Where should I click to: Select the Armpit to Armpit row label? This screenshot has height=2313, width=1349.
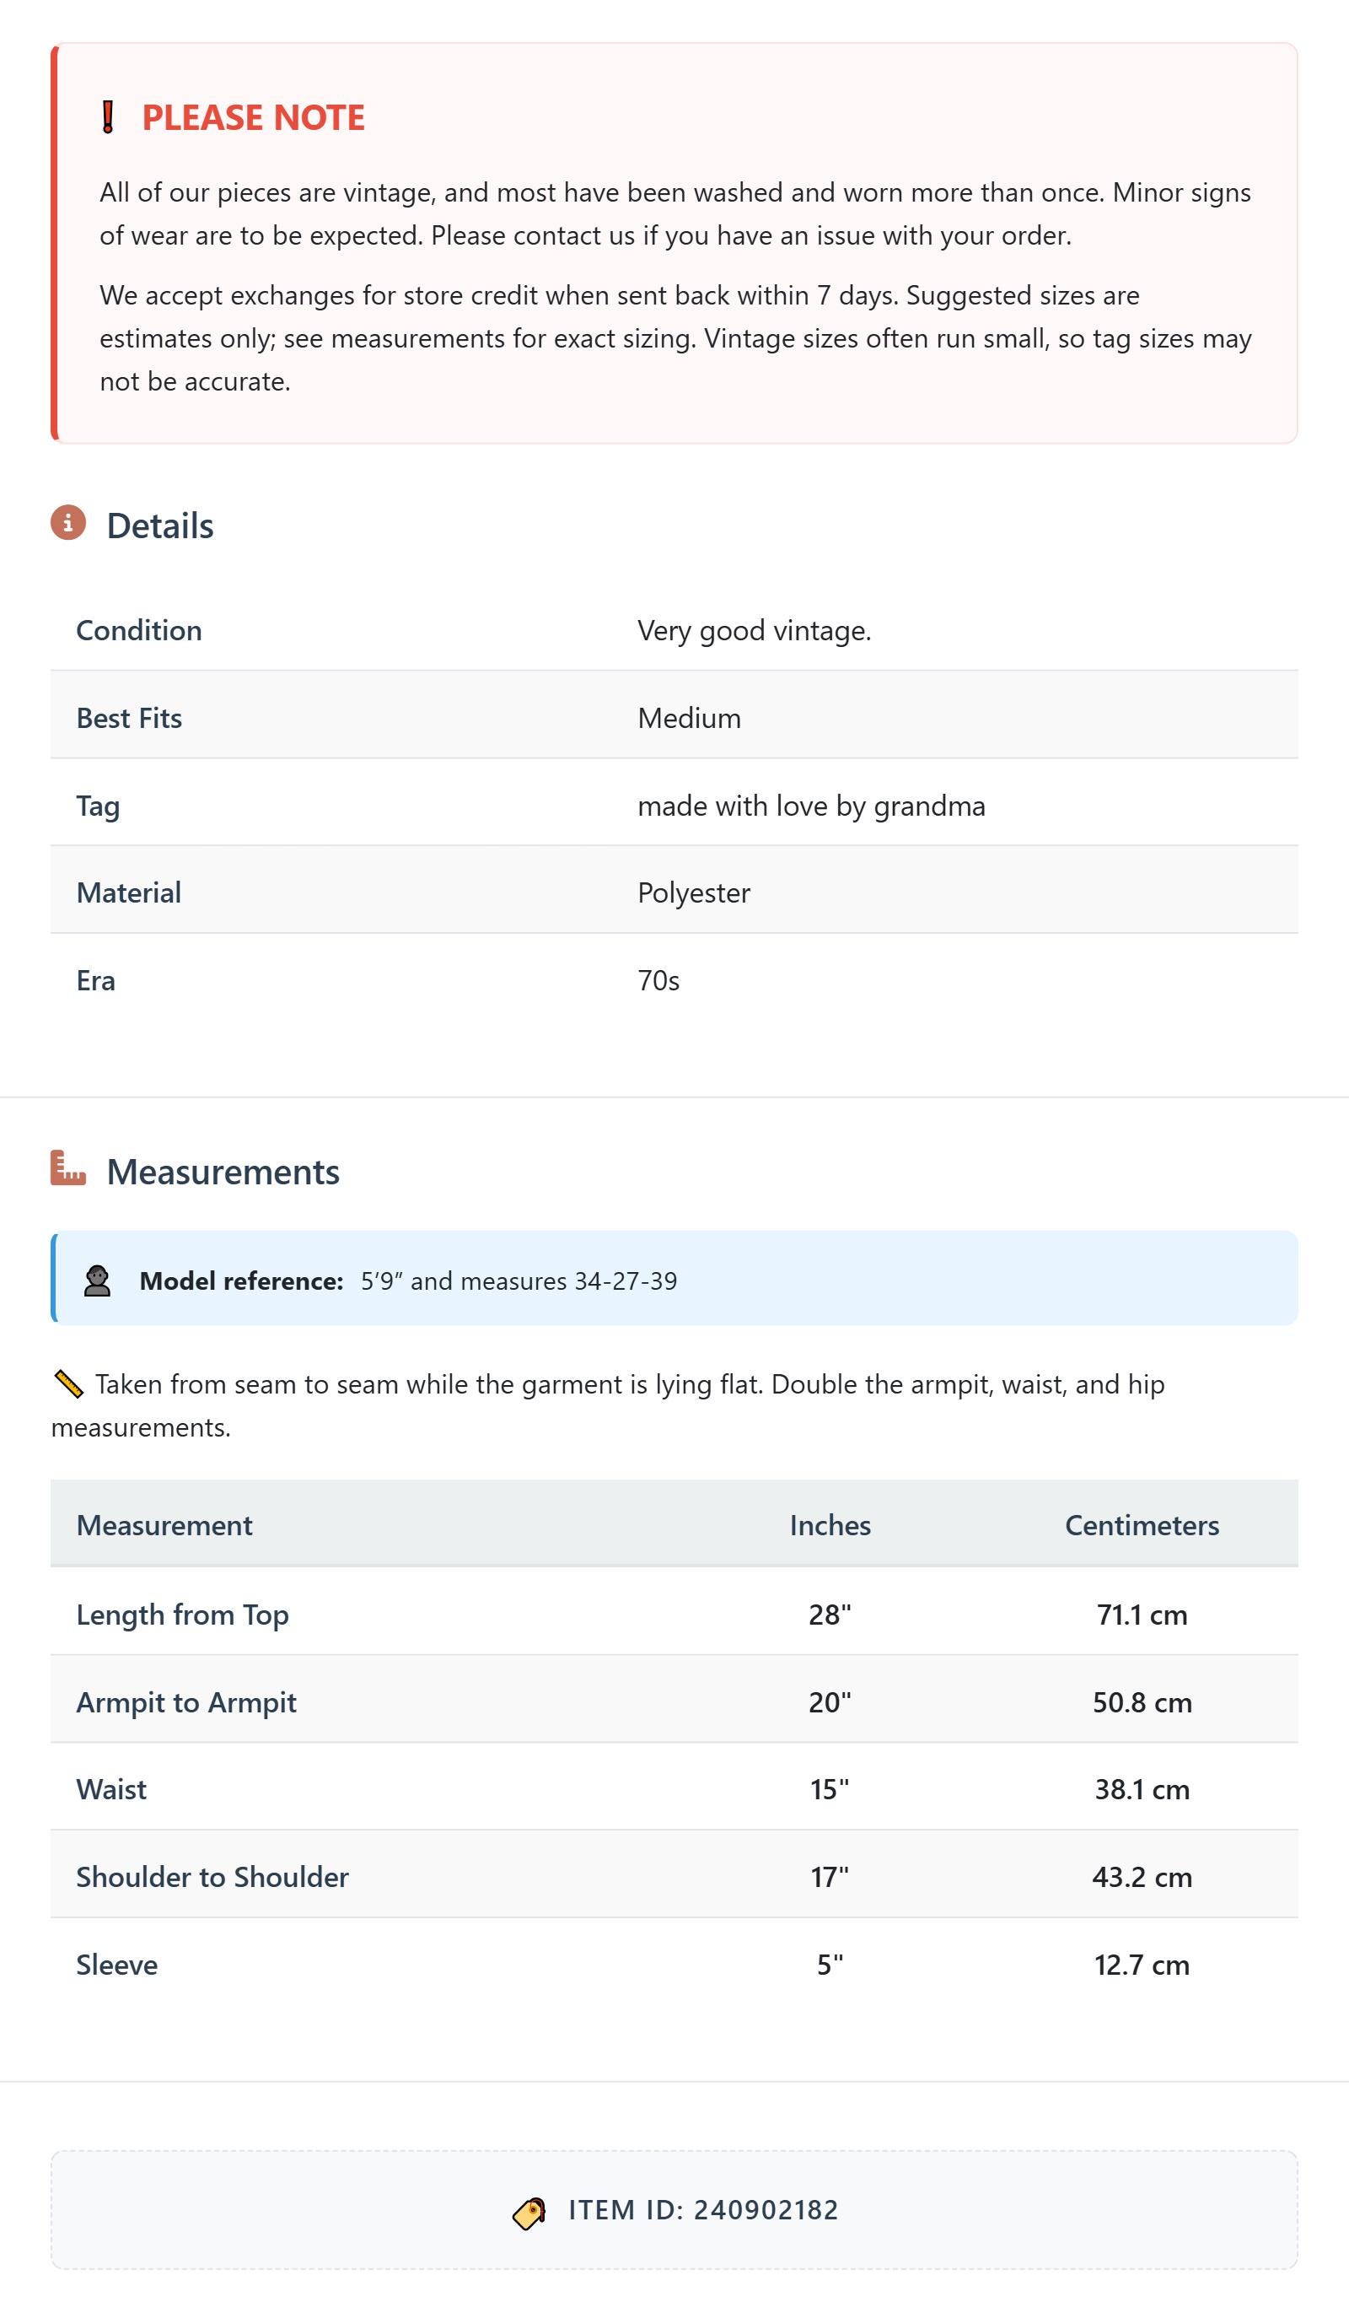click(186, 1702)
